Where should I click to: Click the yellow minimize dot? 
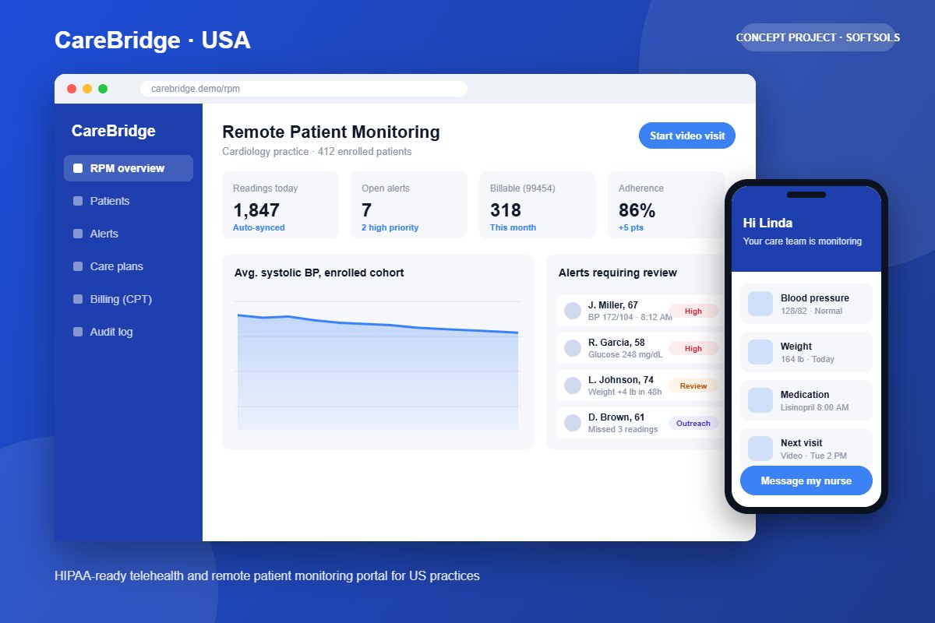(x=87, y=89)
